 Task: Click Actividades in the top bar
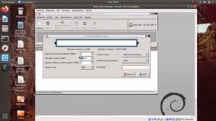click(8, 2)
